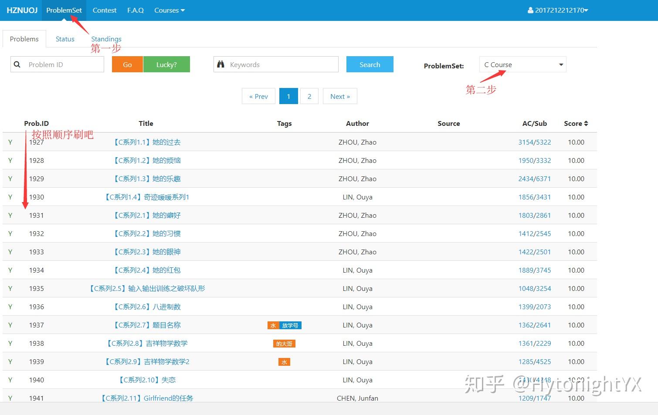Switch to the Standings tab

[x=106, y=39]
